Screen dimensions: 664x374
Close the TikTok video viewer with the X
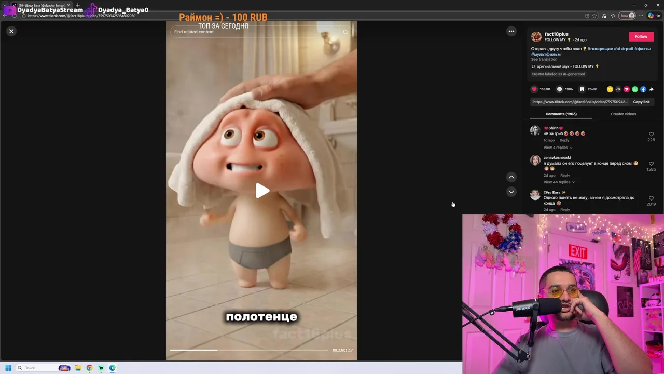(11, 31)
